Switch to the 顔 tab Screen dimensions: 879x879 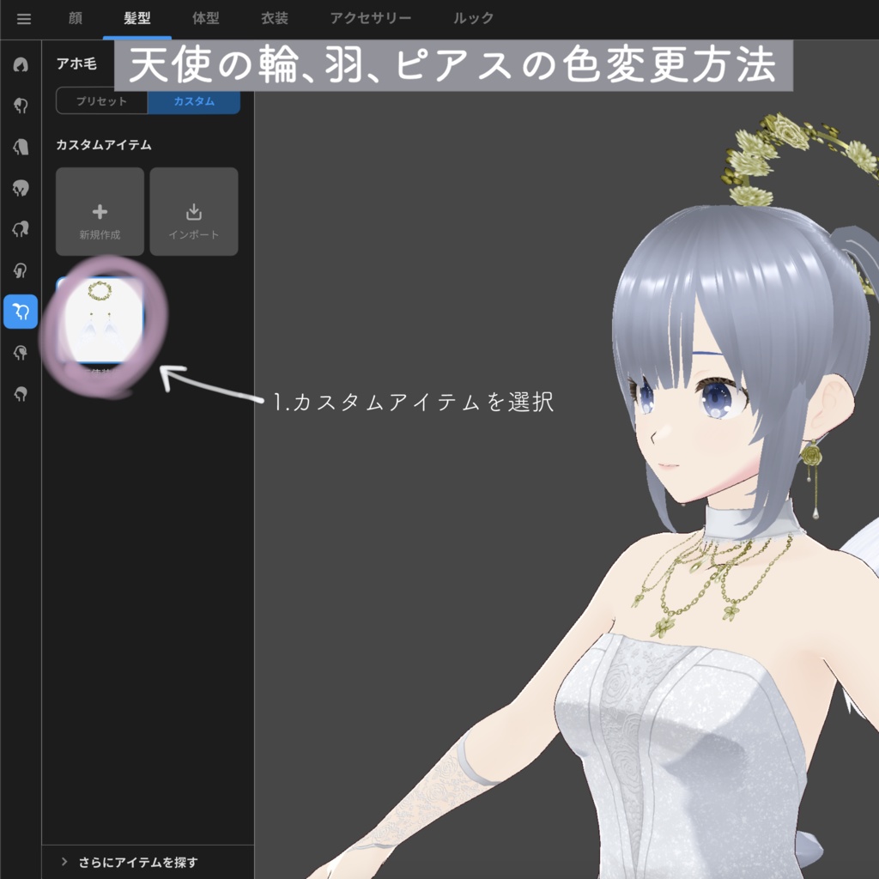tap(77, 19)
